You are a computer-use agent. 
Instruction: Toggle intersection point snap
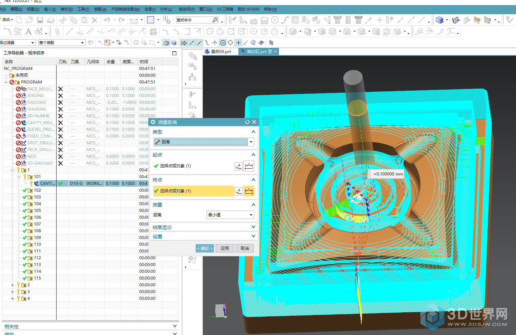coord(215,43)
